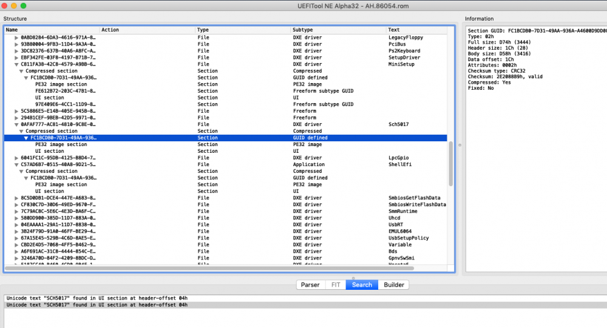Select PE32 image section under ShellEfi
Image resolution: width=607 pixels, height=328 pixels.
pyautogui.click(x=225, y=184)
